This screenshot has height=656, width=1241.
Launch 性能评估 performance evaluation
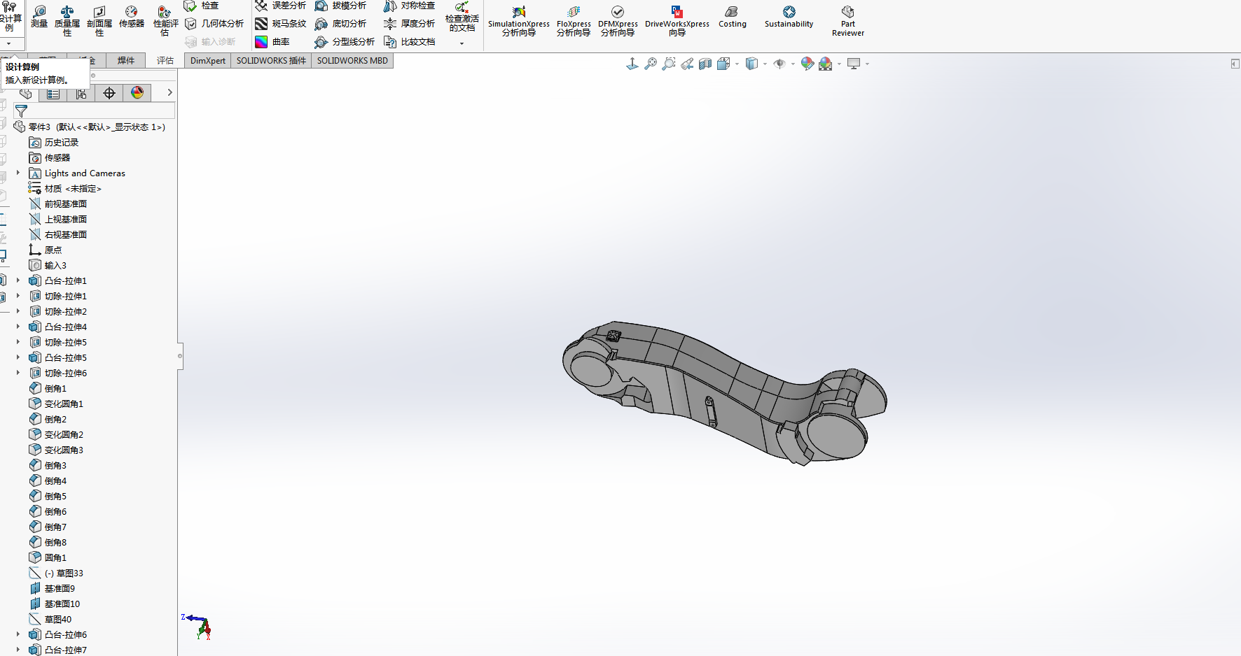[165, 21]
